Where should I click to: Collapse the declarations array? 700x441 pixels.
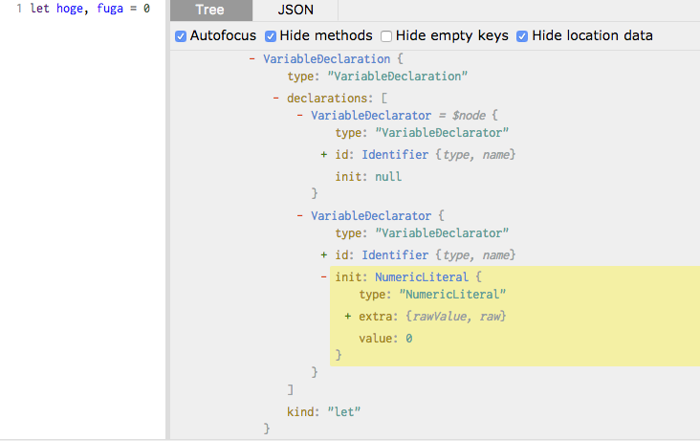pyautogui.click(x=275, y=98)
